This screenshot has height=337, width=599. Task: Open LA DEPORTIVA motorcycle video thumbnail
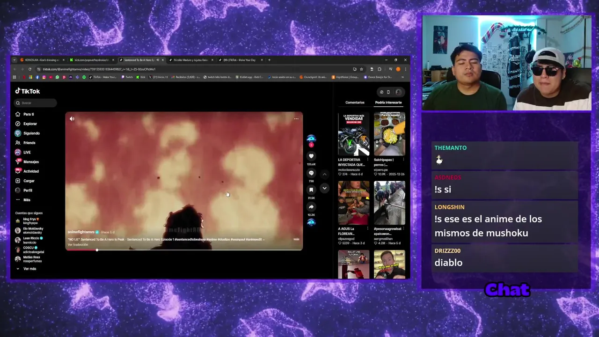click(354, 134)
